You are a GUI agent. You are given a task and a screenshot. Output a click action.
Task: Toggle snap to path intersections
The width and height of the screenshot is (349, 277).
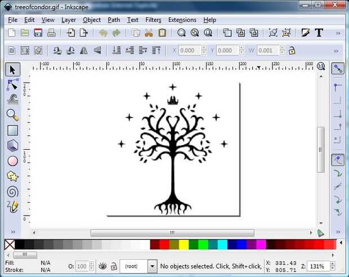tap(338, 186)
